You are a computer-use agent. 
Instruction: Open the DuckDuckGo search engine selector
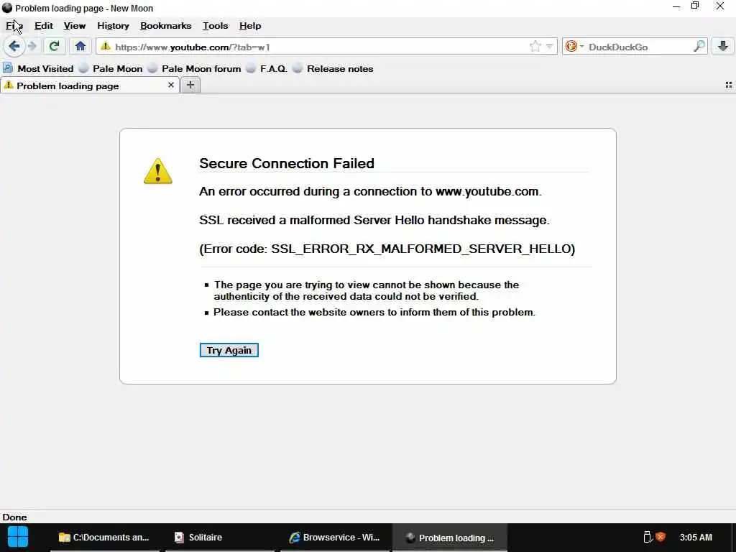[574, 47]
